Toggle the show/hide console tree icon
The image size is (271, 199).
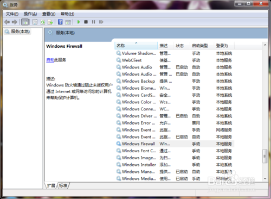pyautogui.click(x=25, y=22)
